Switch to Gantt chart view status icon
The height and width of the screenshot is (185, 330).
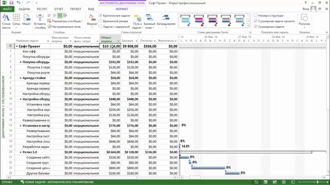(256, 182)
